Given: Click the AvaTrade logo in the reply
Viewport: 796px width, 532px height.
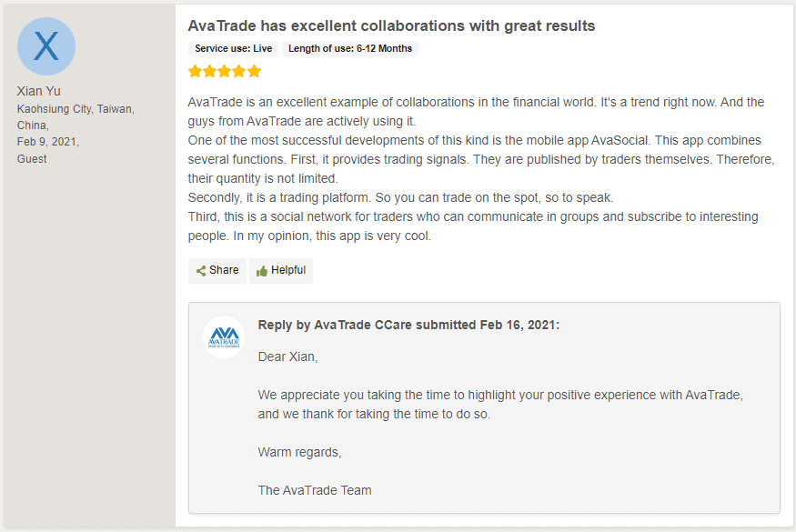Looking at the screenshot, I should [x=224, y=337].
